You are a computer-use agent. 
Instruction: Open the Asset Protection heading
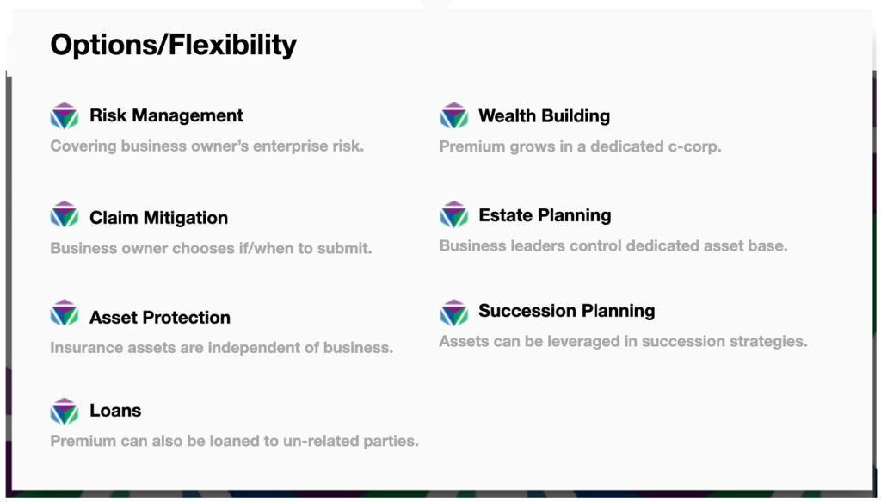coord(160,318)
